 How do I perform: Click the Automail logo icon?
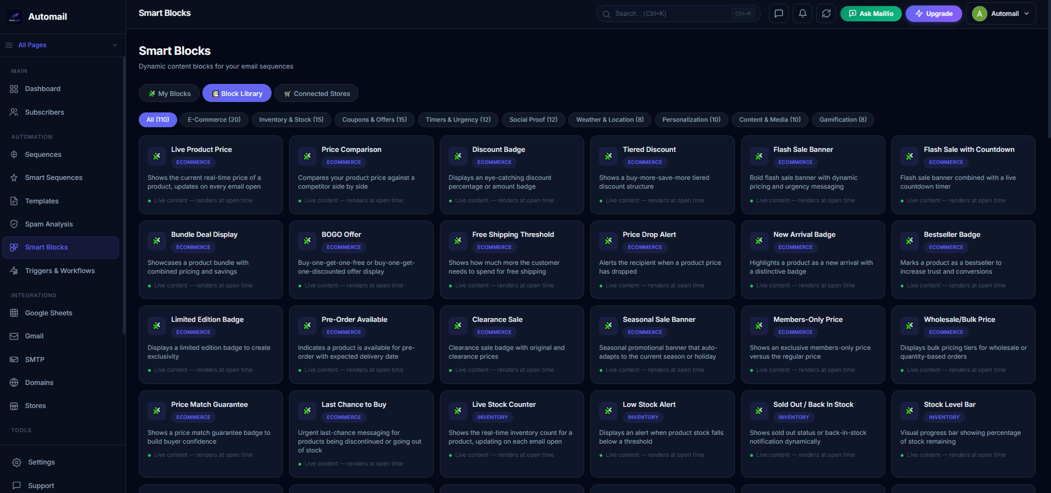[15, 17]
